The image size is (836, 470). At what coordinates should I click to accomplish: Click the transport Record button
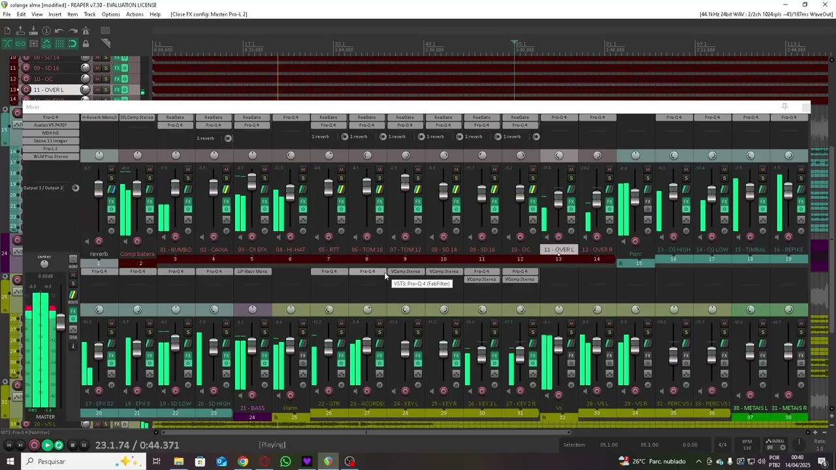34,445
